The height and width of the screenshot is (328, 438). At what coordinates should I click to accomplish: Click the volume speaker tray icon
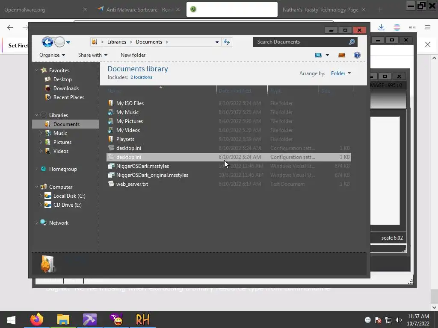pyautogui.click(x=399, y=320)
